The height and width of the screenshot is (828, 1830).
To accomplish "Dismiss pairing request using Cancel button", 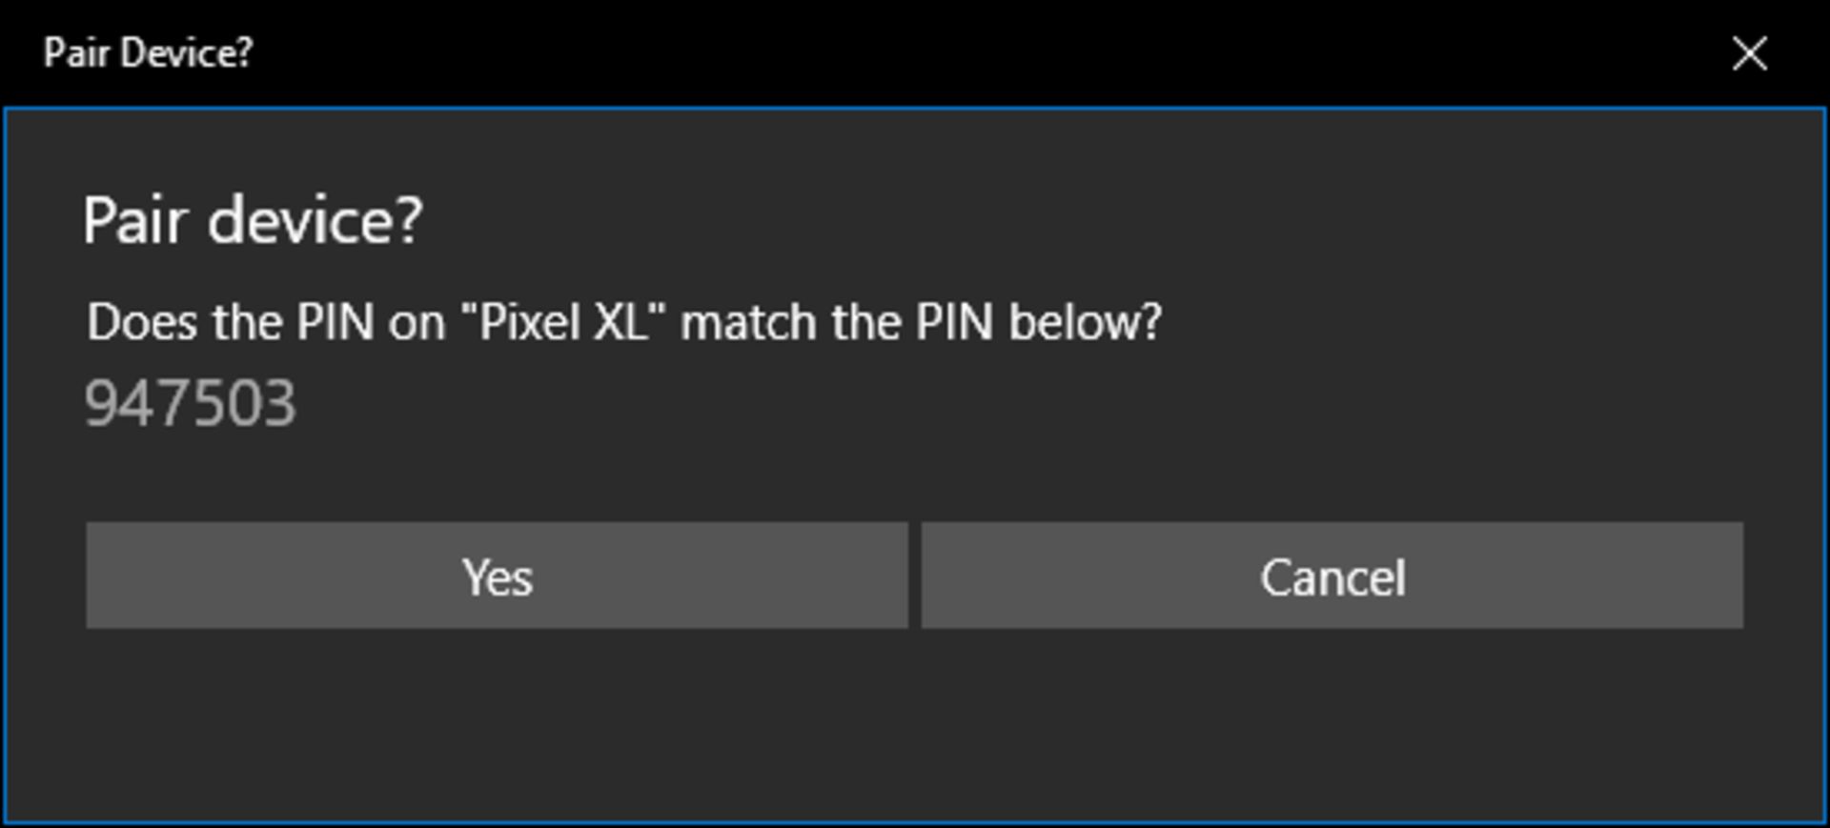I will coord(1332,576).
